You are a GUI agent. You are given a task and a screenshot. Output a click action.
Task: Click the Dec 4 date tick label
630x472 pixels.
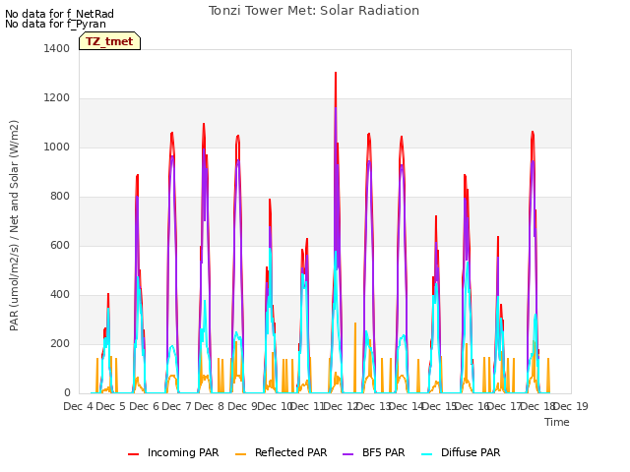(x=78, y=406)
